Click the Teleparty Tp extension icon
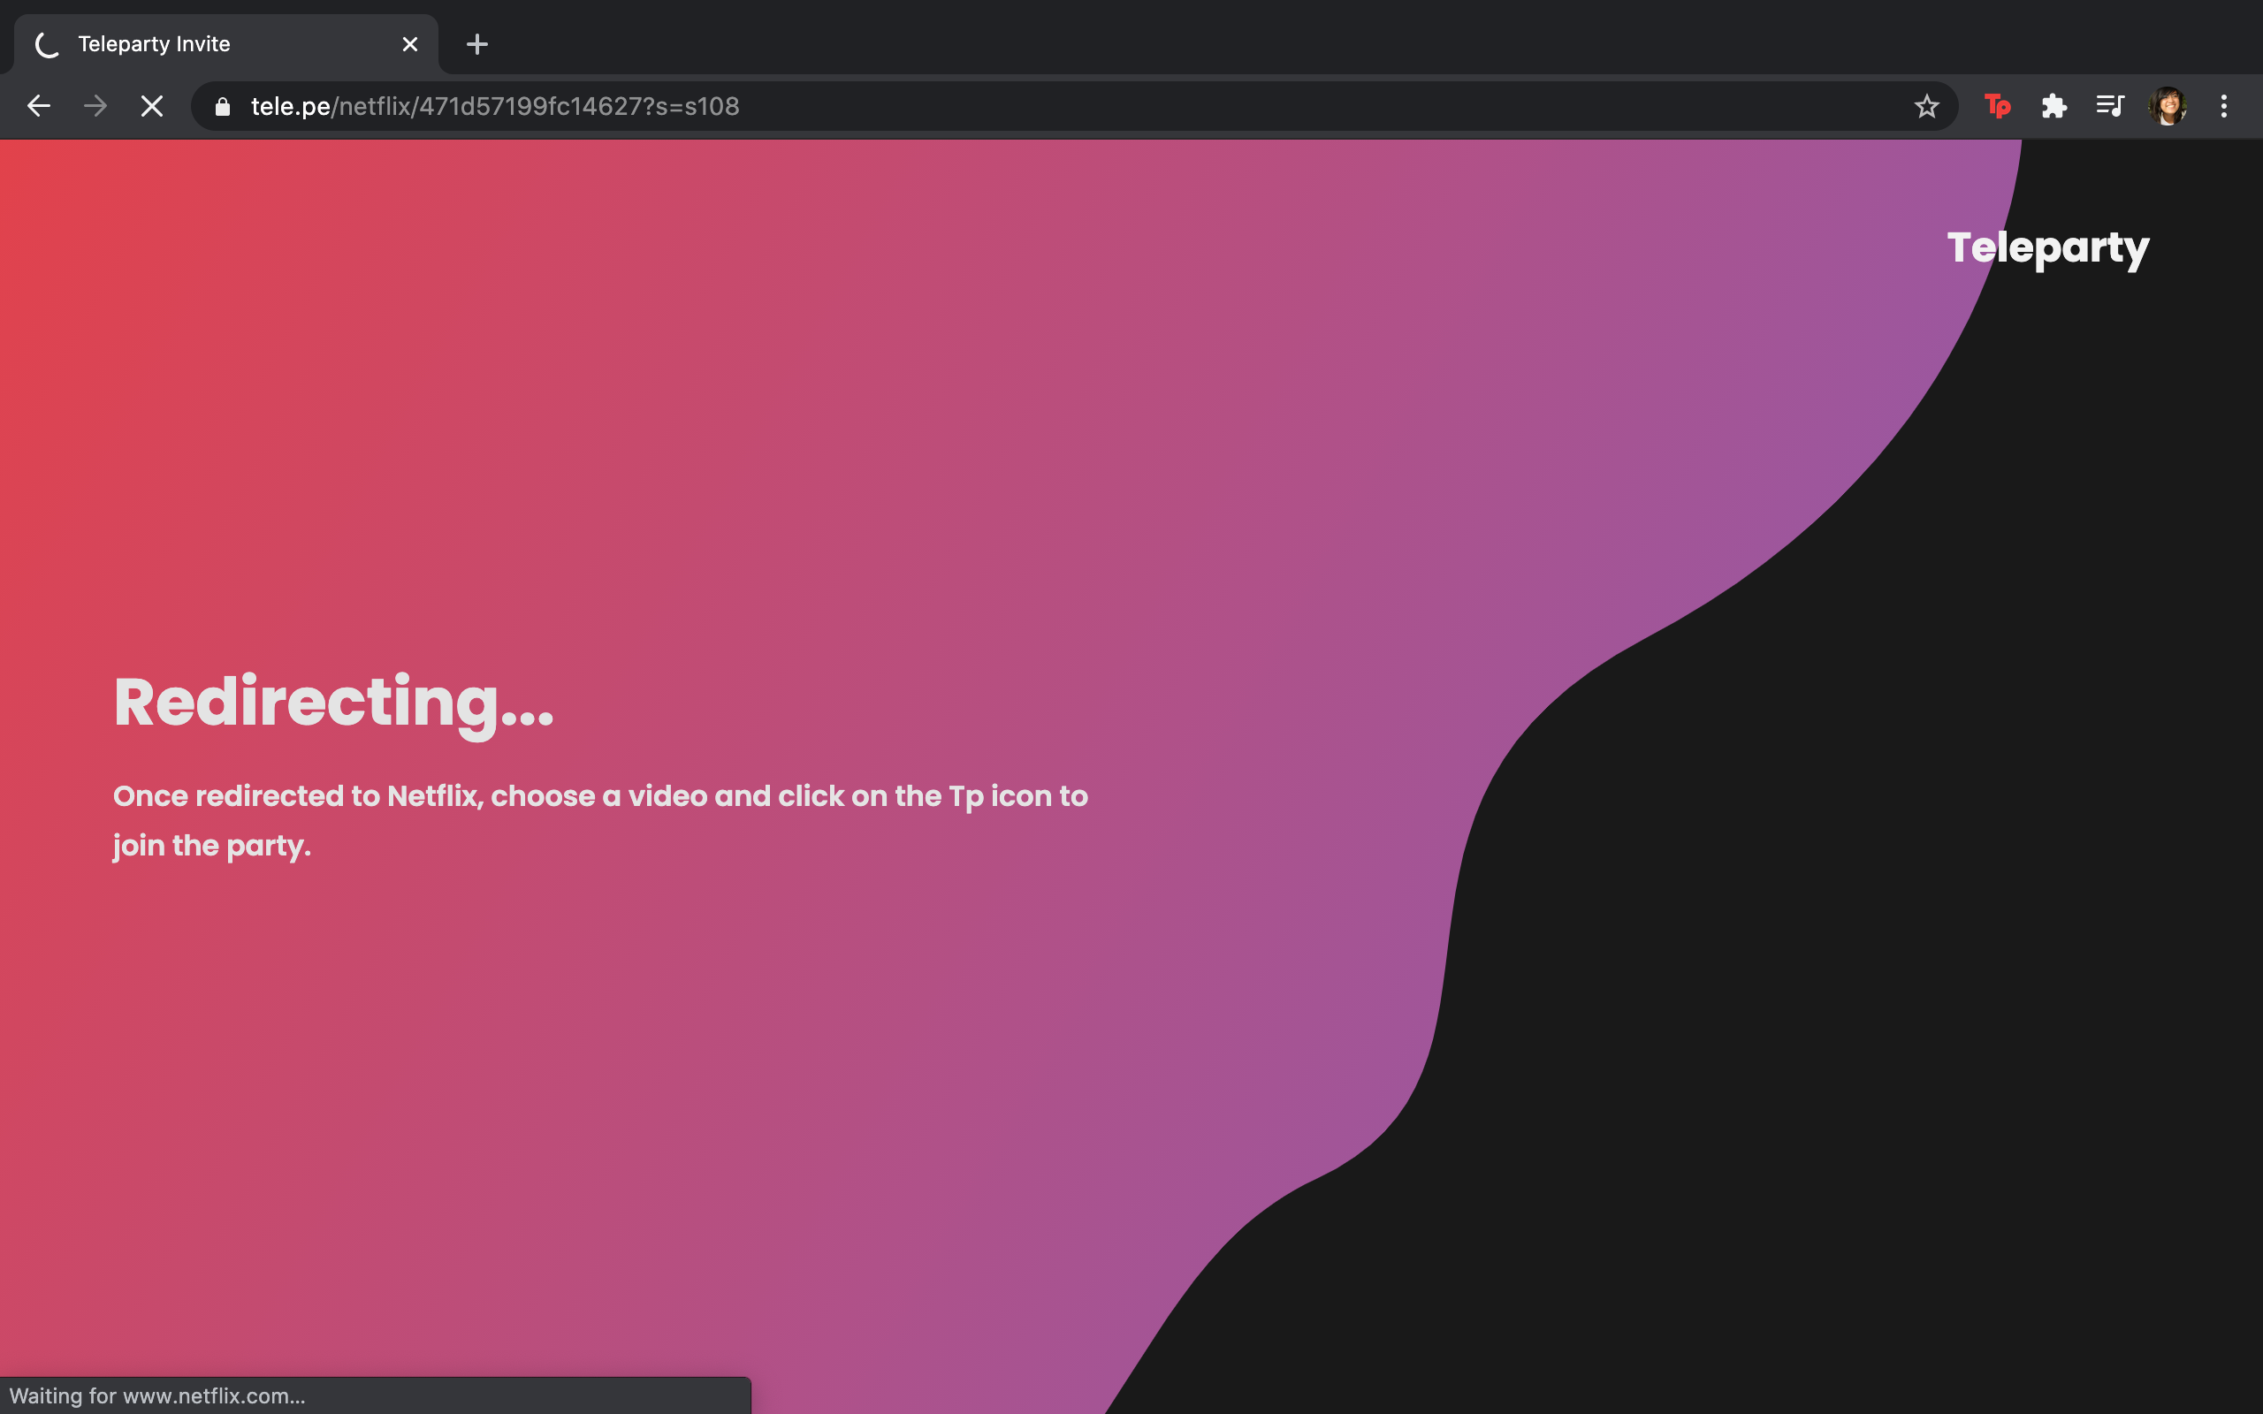Screen dimensions: 2263x1414 coord(1997,107)
